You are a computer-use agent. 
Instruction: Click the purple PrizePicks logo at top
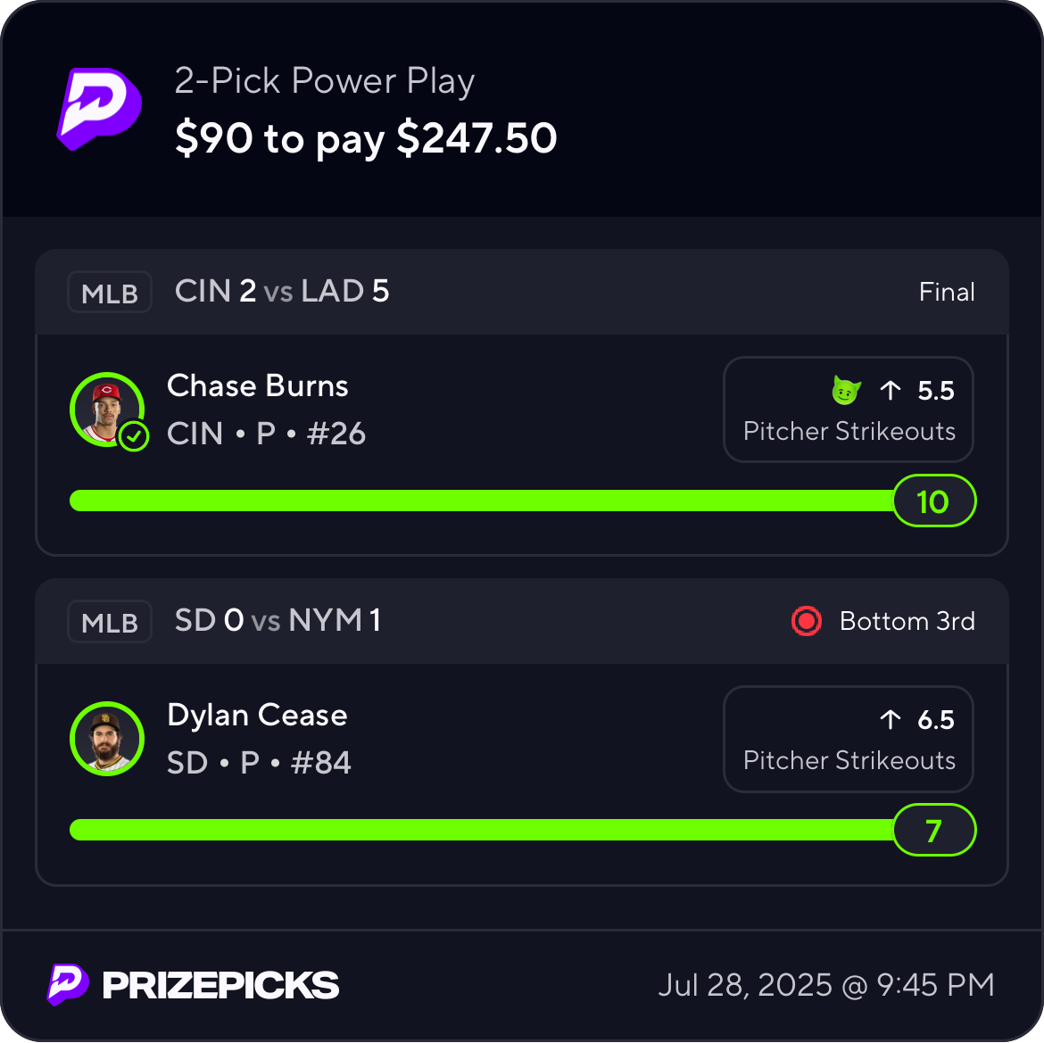[99, 109]
